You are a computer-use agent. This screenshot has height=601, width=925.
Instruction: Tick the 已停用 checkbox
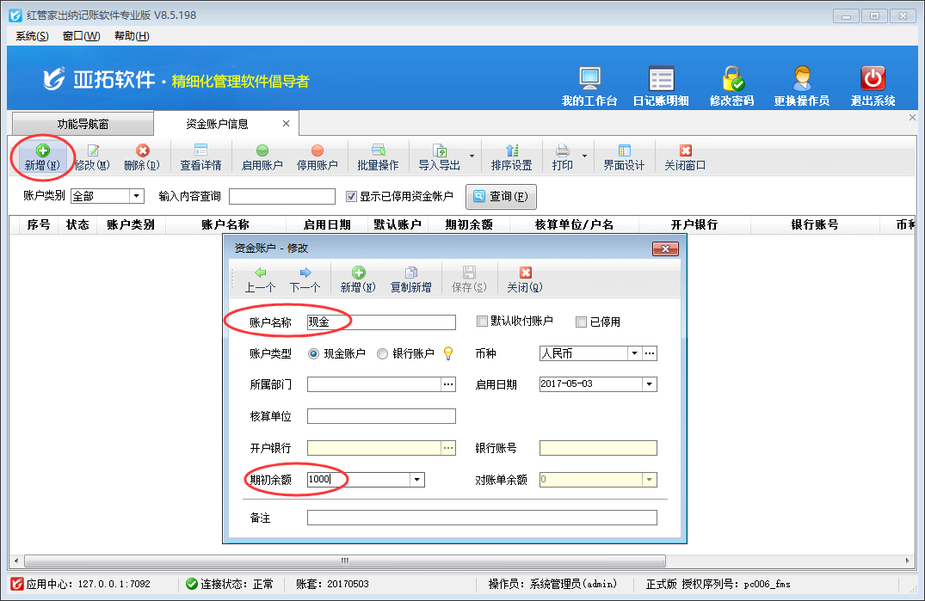tap(582, 322)
